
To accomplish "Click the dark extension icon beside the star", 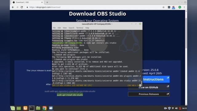I will (169, 7).
